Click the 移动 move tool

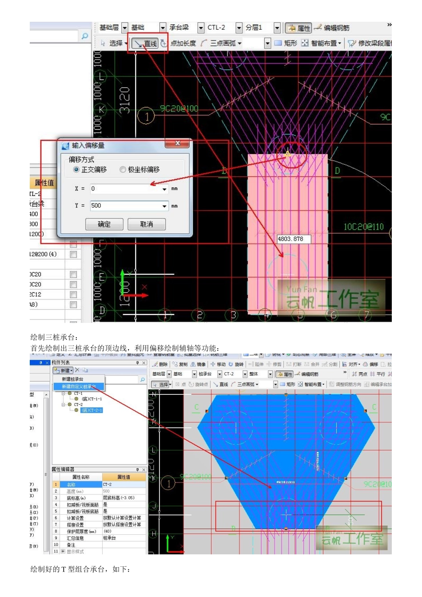[218, 364]
